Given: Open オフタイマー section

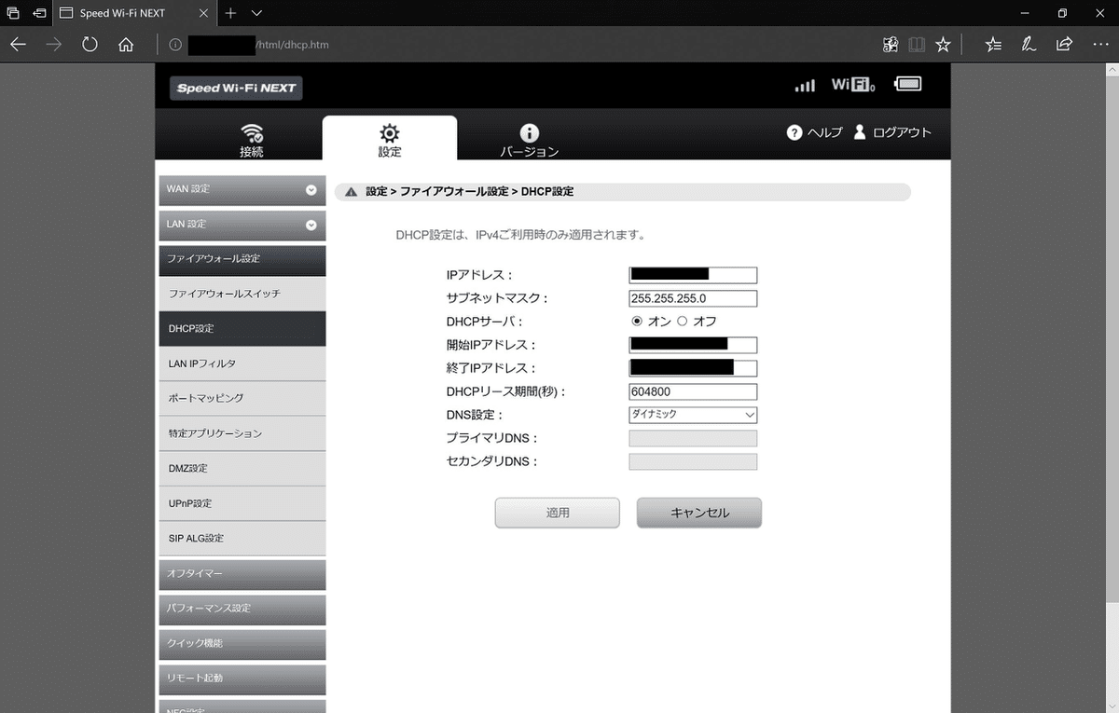Looking at the screenshot, I should tap(242, 574).
